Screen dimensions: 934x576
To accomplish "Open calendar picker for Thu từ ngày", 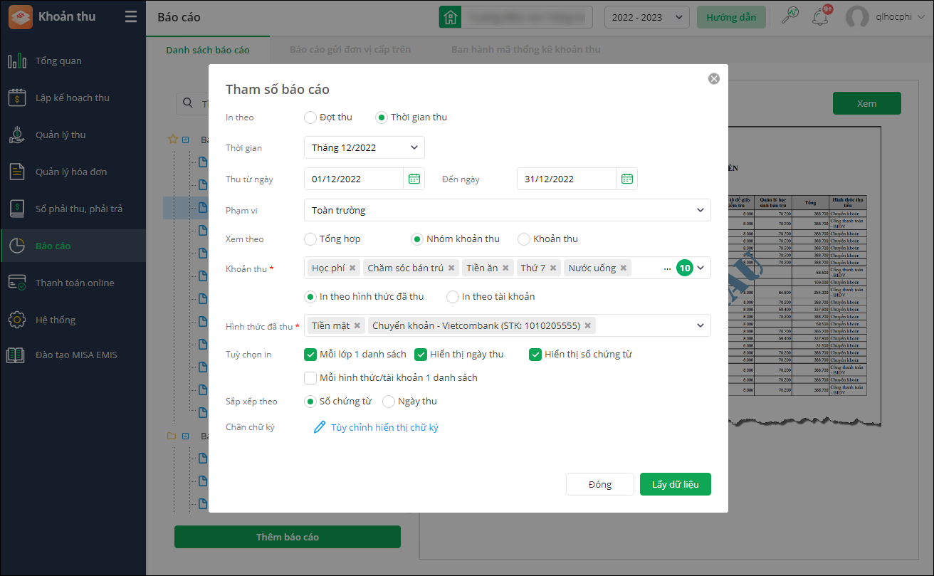I will point(414,179).
